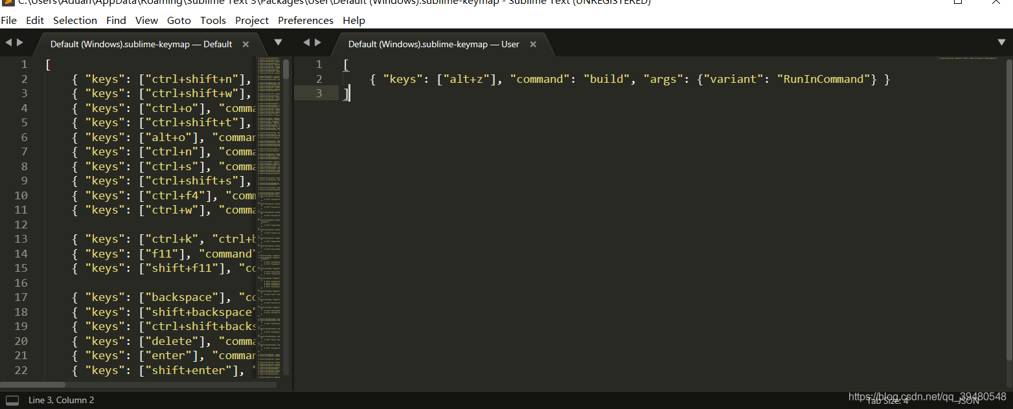Open the Selection menu
Image resolution: width=1013 pixels, height=409 pixels.
pyautogui.click(x=75, y=20)
